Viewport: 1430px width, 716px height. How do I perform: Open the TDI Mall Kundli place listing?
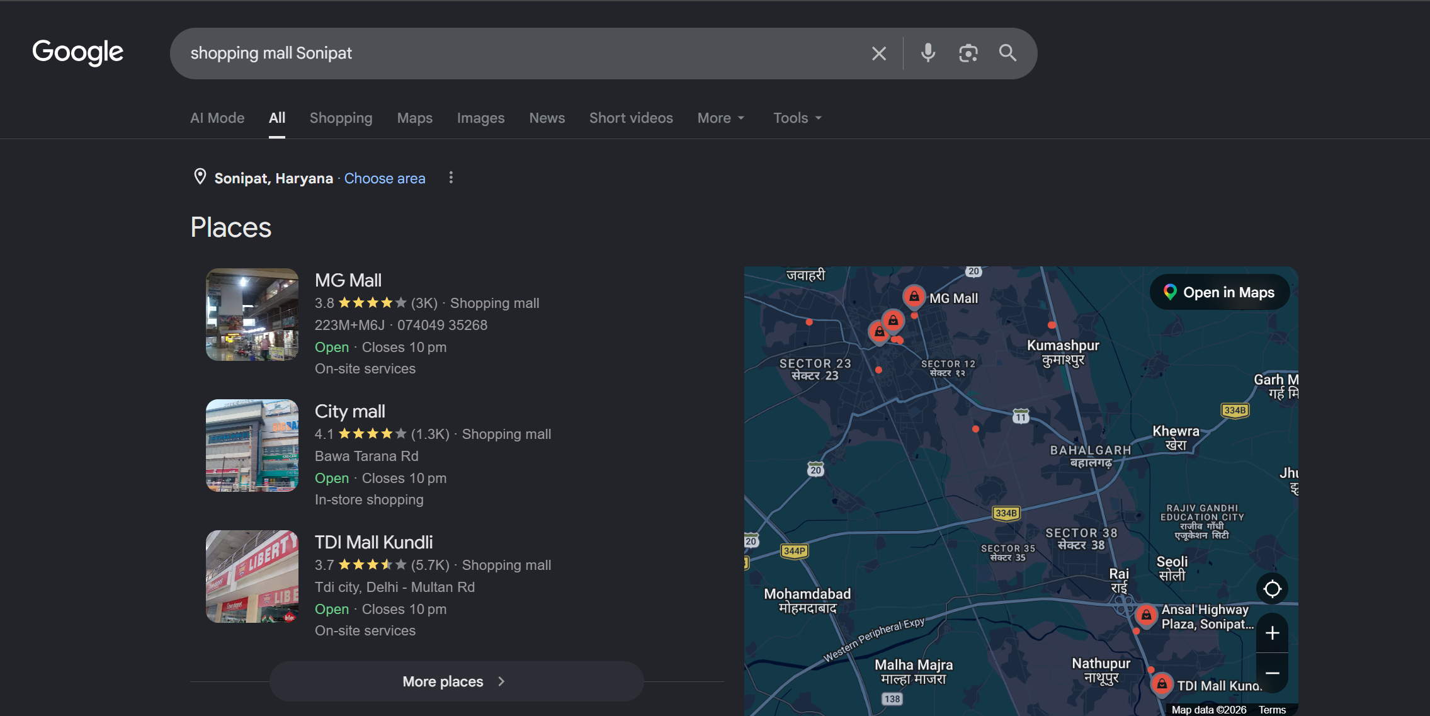click(374, 542)
